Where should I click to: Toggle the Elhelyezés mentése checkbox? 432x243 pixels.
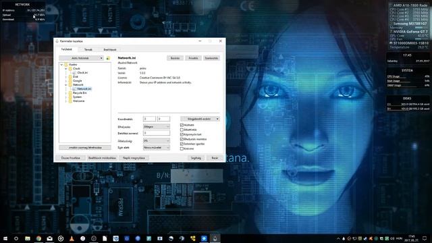coord(182,139)
